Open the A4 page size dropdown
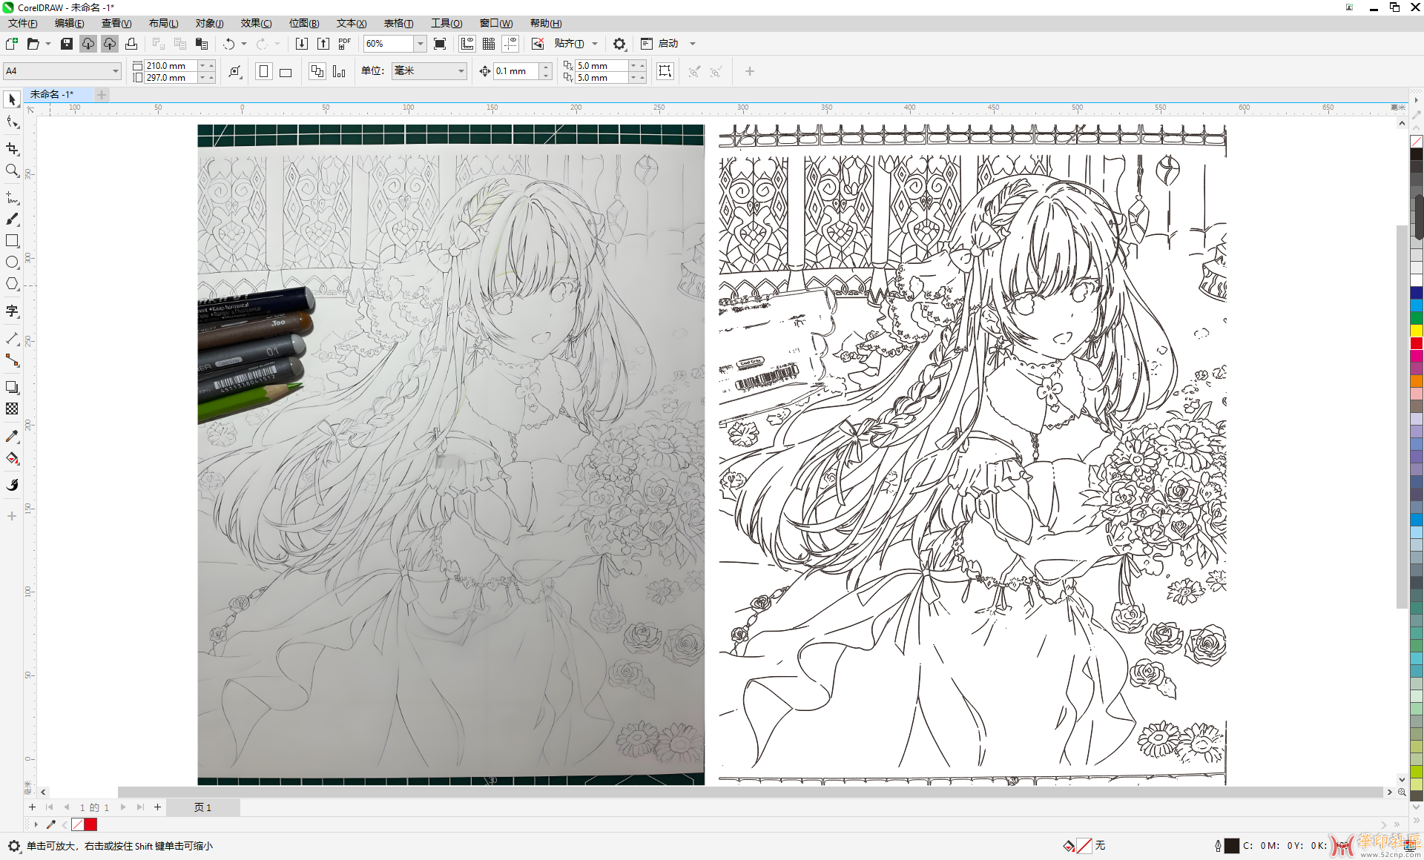Screen dimensions: 1424x860 coord(115,71)
